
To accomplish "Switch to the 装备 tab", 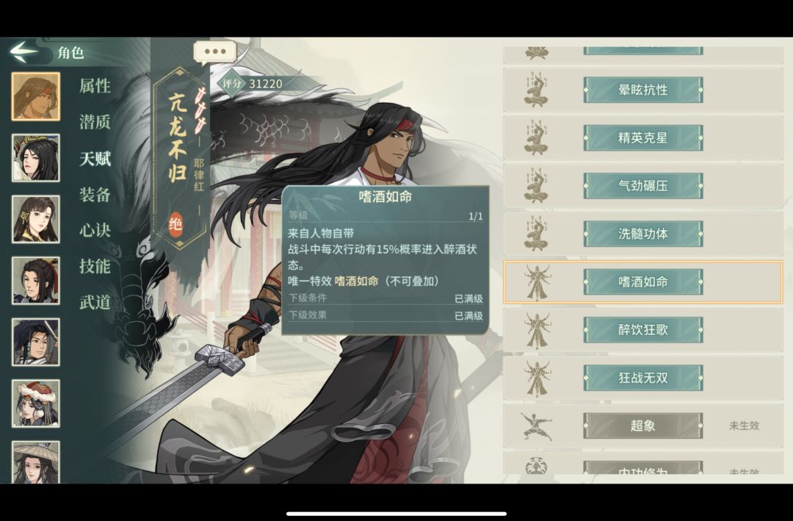I will (95, 195).
